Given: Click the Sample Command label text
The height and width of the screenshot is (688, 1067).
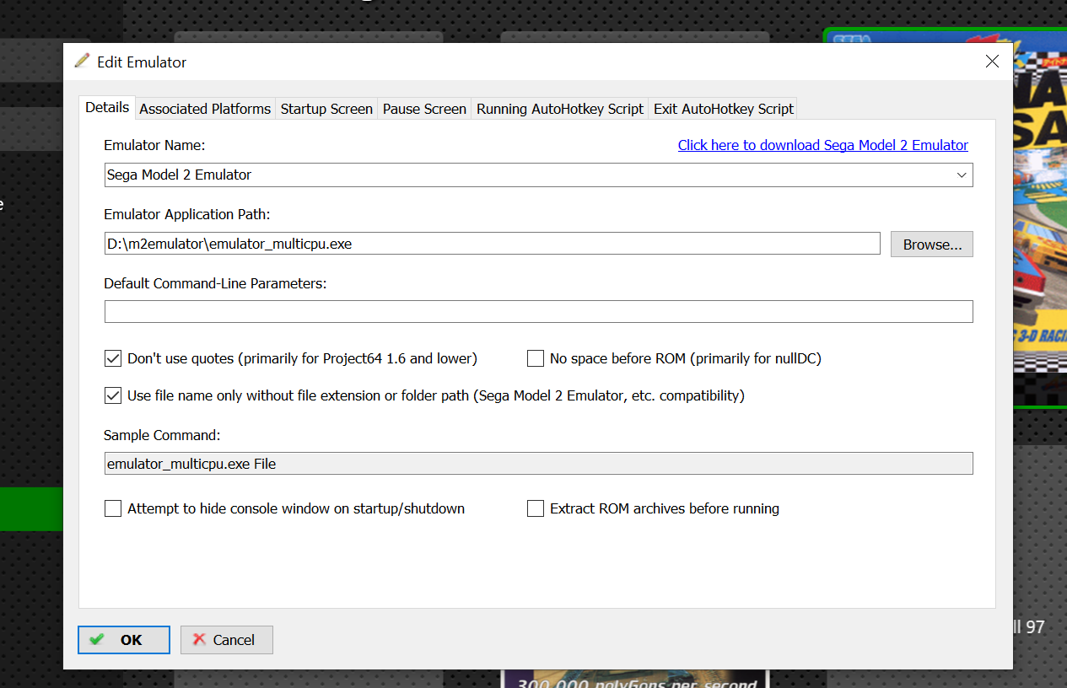Looking at the screenshot, I should point(162,435).
